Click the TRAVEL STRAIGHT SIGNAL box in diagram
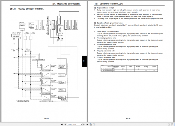175x126 pixels. point(38,60)
